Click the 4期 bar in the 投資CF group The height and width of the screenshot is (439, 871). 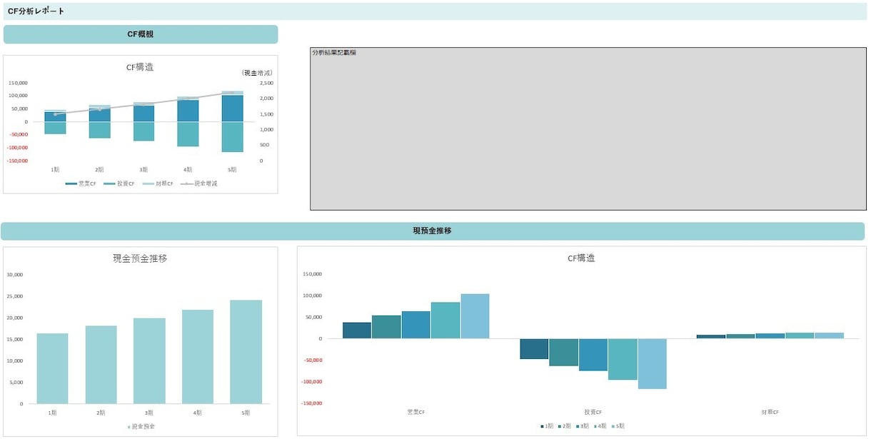point(623,359)
